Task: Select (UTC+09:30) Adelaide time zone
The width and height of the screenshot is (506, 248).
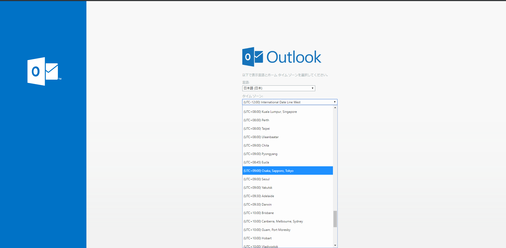Action: click(287, 196)
